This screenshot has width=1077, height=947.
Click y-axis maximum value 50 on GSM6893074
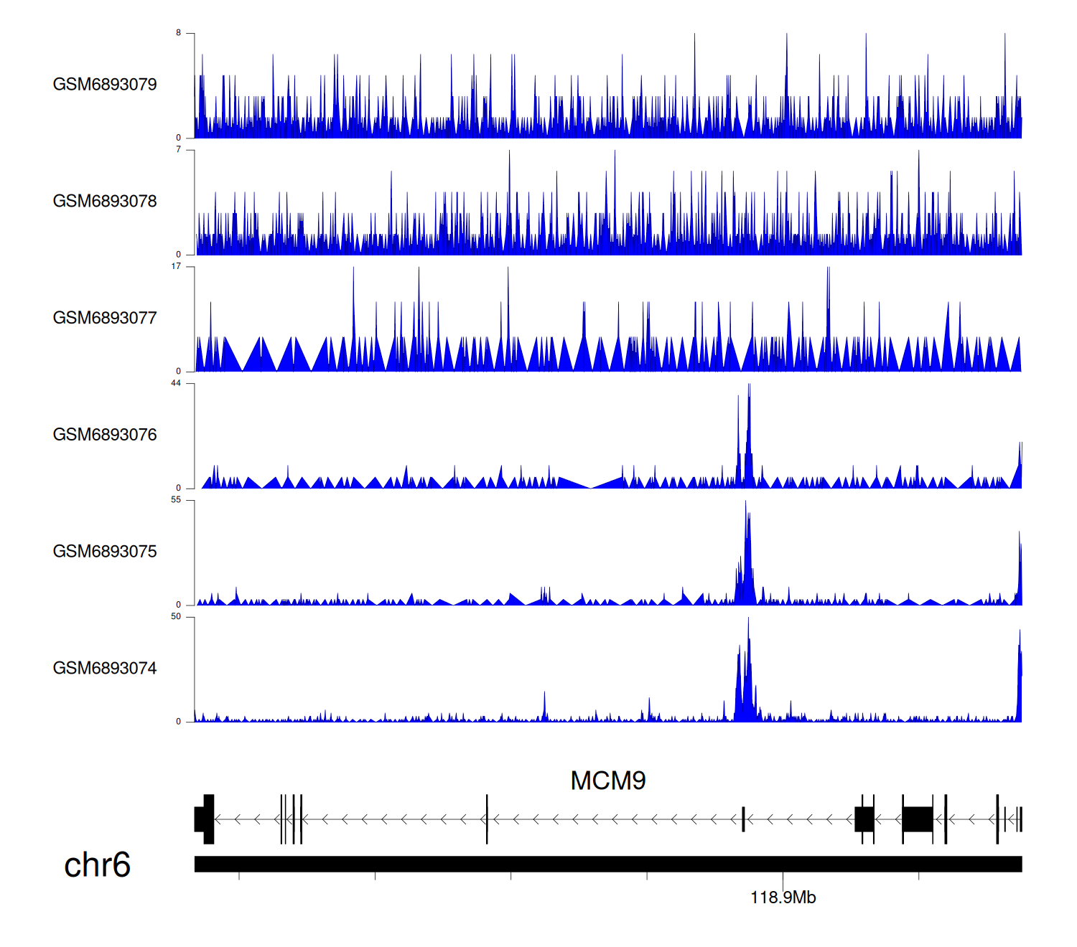pyautogui.click(x=176, y=617)
